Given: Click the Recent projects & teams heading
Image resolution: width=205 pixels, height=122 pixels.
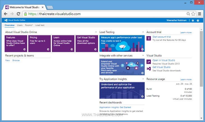Looking at the screenshot, I should coord(19,56).
